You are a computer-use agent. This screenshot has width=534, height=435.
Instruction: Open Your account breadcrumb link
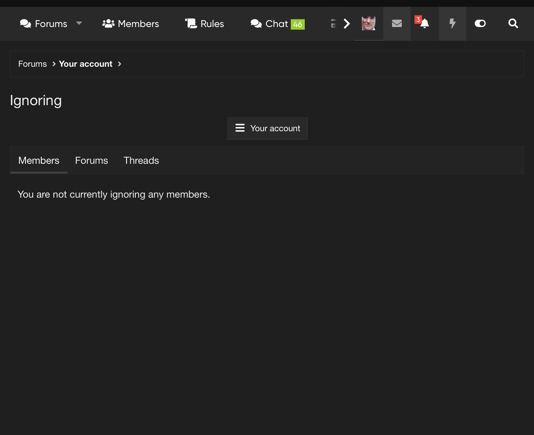tap(86, 64)
